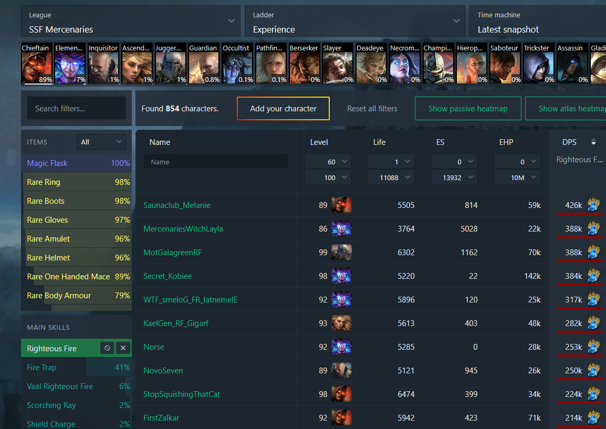Viewport: 606px width, 429px height.
Task: Filter by Pathfinder ascendancy portrait
Action: click(271, 64)
